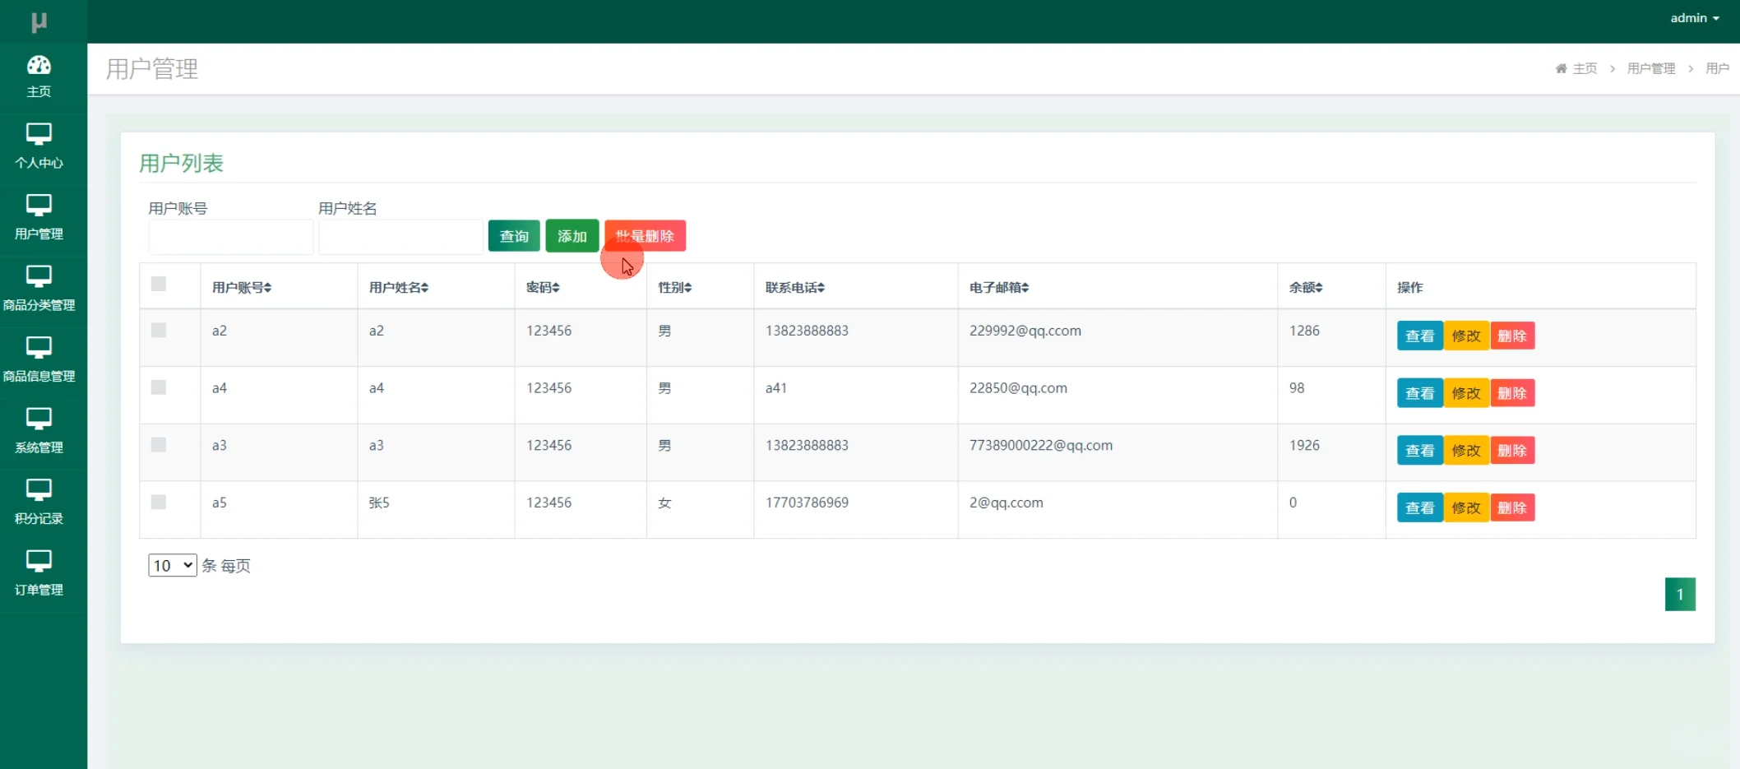Image resolution: width=1740 pixels, height=769 pixels.
Task: Click the home icon in breadcrumb
Action: (x=1561, y=68)
